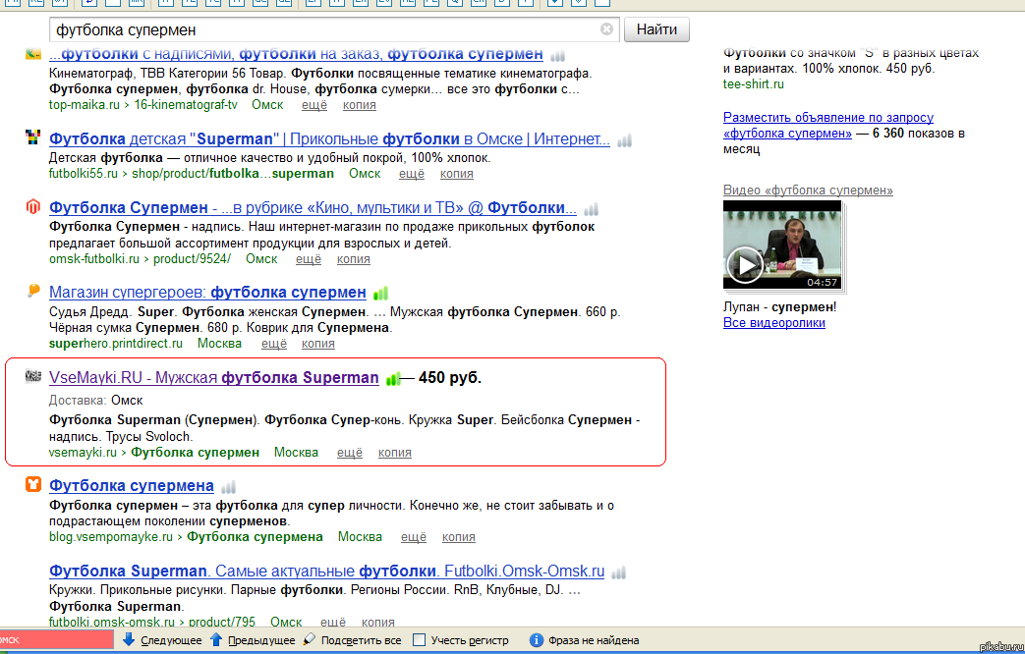This screenshot has height=654, width=1025.
Task: Open Магазин супергероев result link
Action: click(207, 292)
